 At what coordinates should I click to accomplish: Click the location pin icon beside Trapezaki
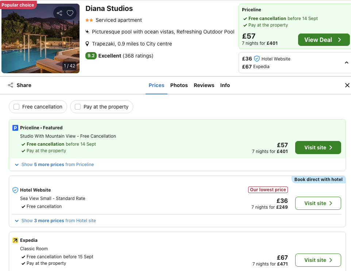(x=87, y=44)
